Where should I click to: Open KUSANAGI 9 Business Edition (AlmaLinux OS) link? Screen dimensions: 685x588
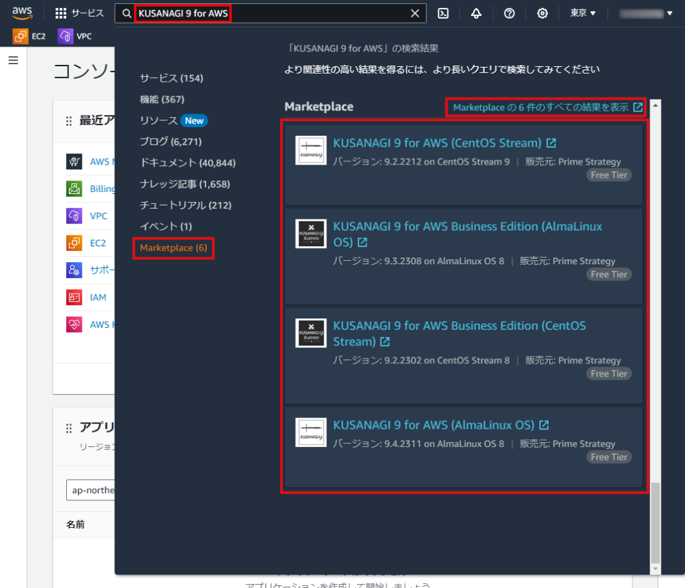(x=468, y=234)
